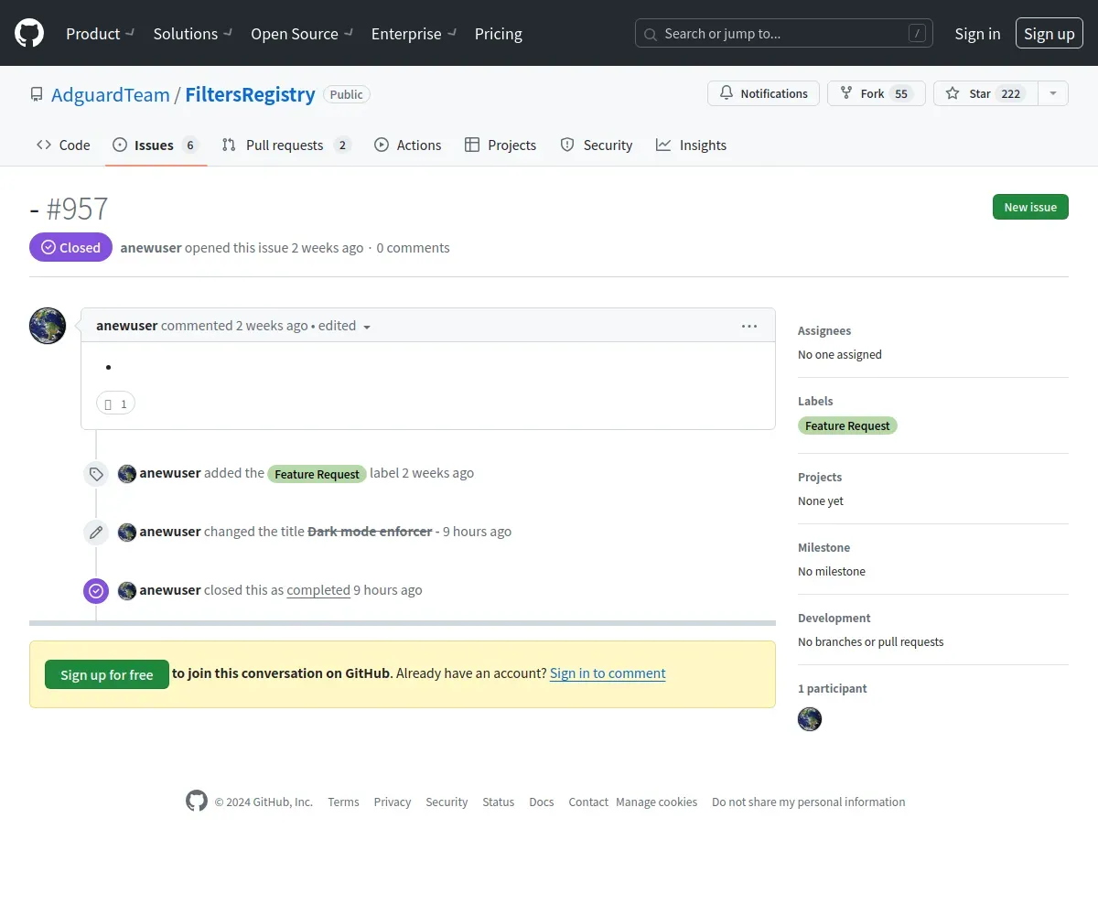The image size is (1098, 915).
Task: Click the reaction button showing 1
Action: (x=115, y=404)
